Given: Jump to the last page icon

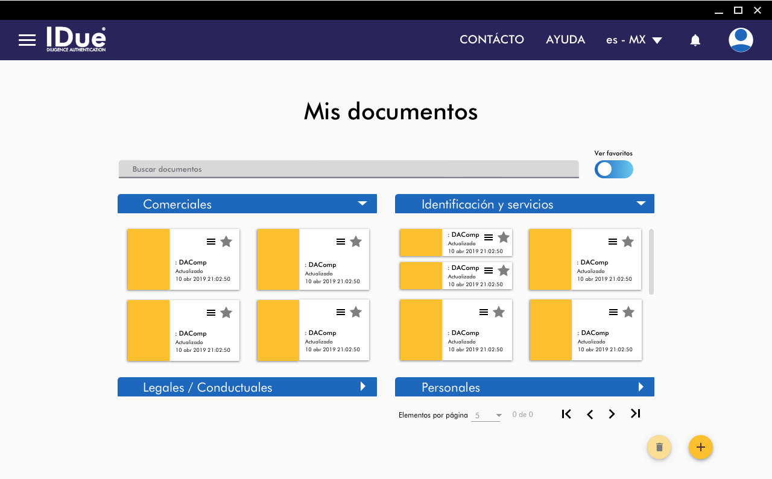Looking at the screenshot, I should [x=635, y=414].
